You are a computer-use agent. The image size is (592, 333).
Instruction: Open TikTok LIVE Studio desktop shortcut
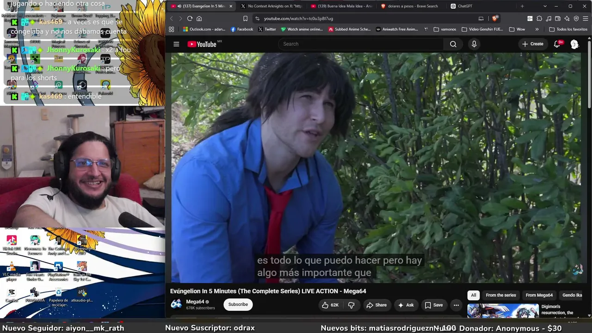(x=12, y=245)
